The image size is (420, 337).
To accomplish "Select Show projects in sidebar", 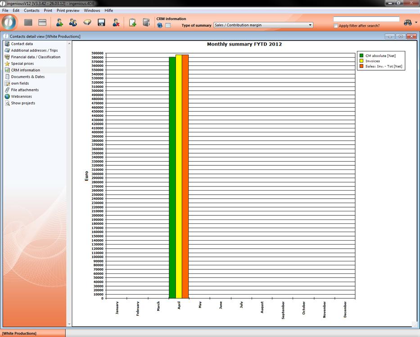I will (23, 103).
